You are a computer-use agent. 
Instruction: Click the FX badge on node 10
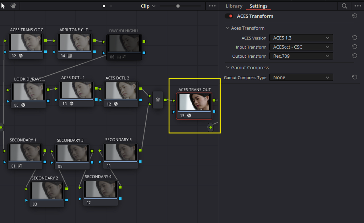(71, 104)
